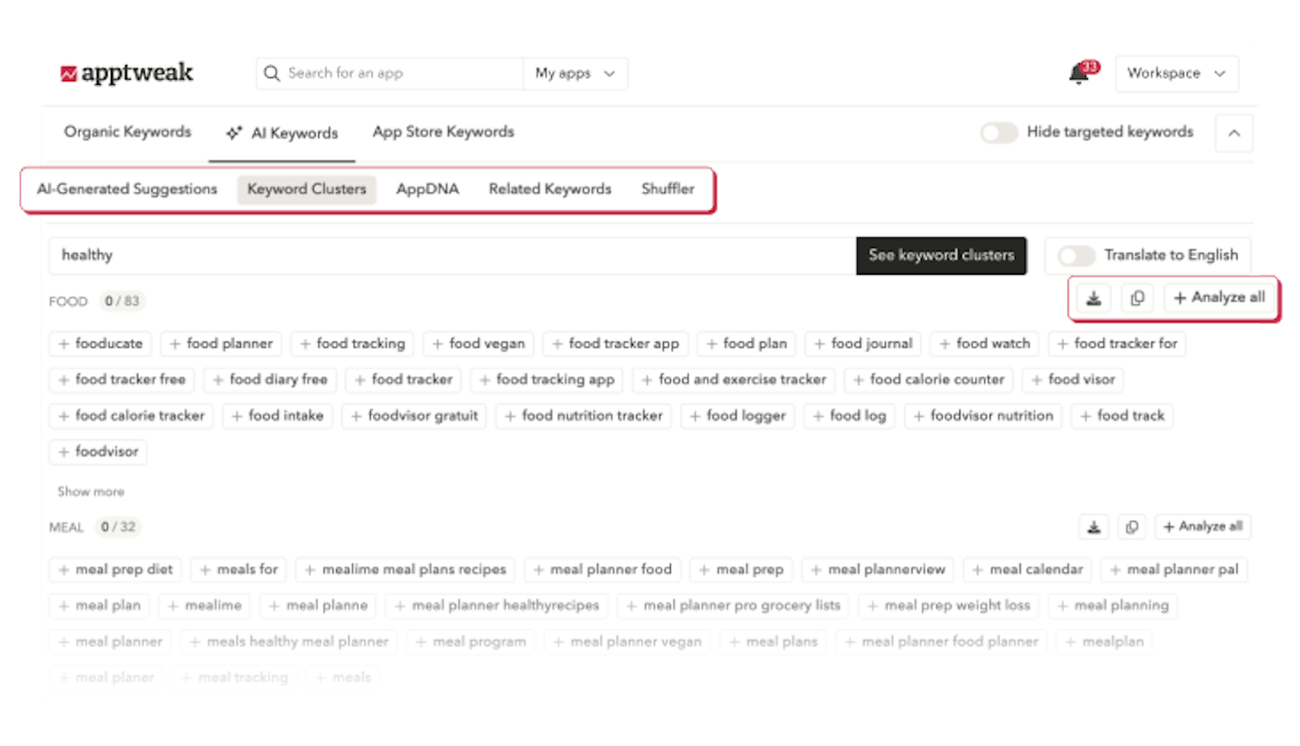
Task: Collapse the keywords panel with the top-right chevron
Action: point(1233,133)
